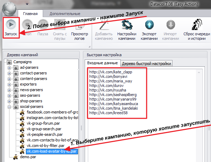This screenshot has height=162, width=211.
Task: Select vk-group-search.par campaign
Action: [44, 129]
